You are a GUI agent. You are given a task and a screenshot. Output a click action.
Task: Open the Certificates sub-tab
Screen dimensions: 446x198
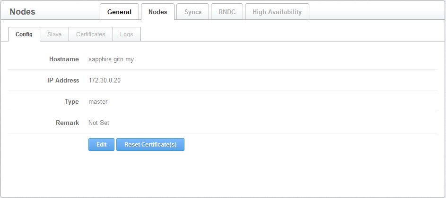90,34
